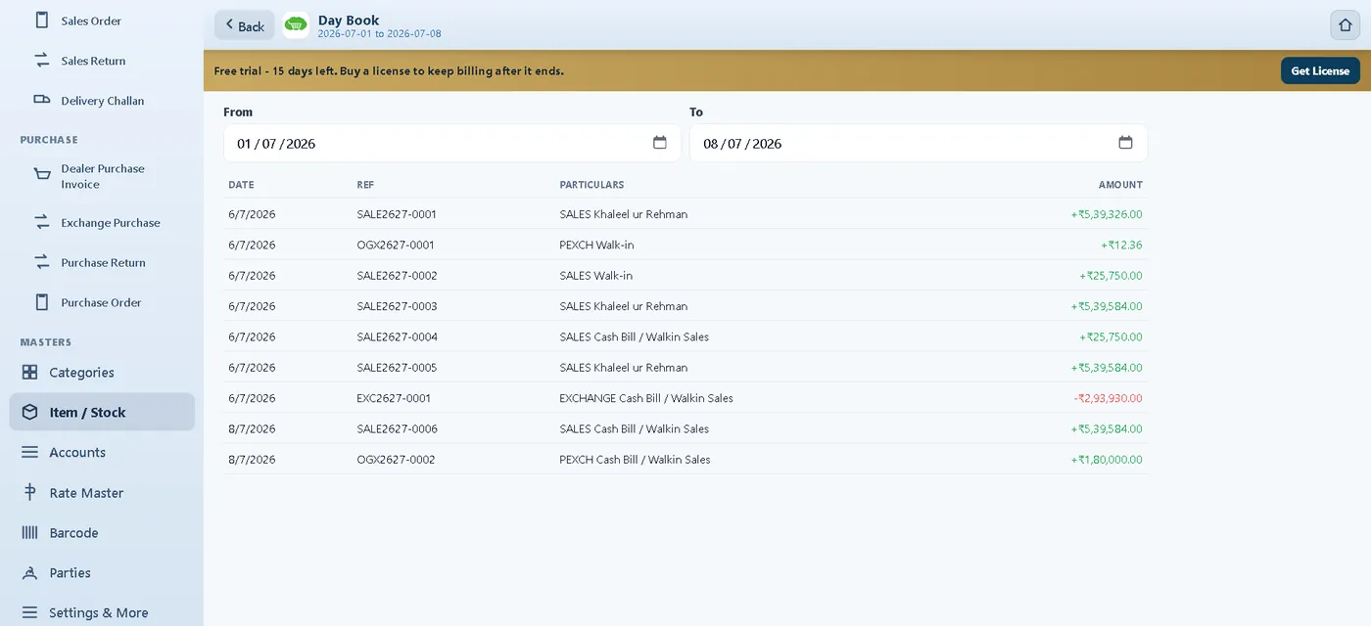Click the REF column header
1371x626 pixels.
(365, 185)
